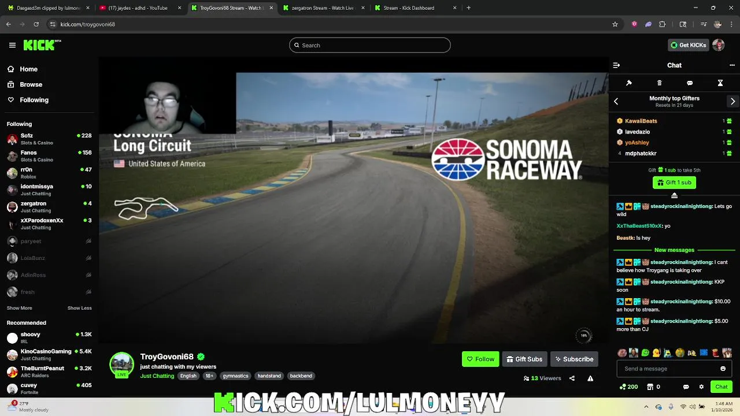
Task: Select the yellow duck emote
Action: pos(657,352)
